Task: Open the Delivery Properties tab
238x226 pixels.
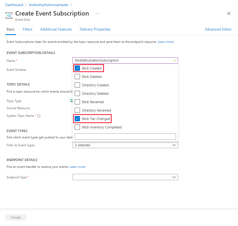Action: 95,29
